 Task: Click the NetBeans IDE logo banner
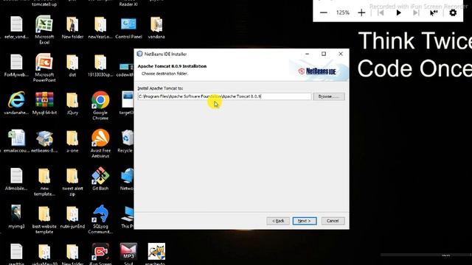(317, 71)
